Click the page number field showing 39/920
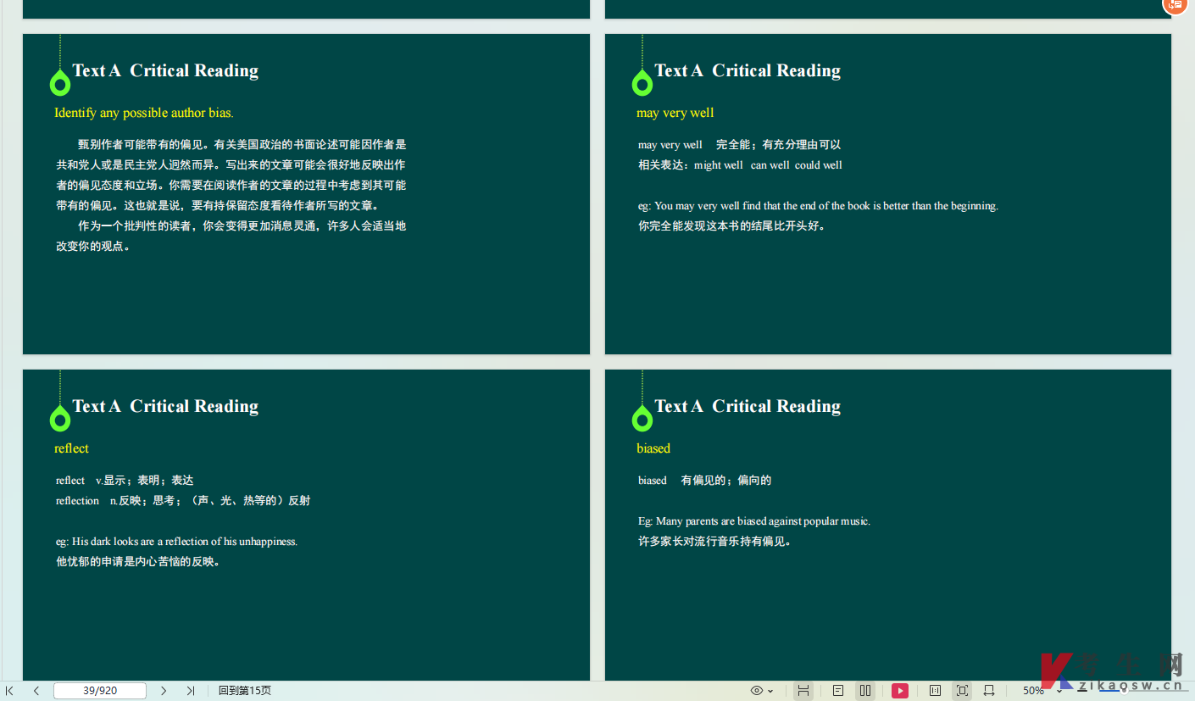 click(100, 691)
